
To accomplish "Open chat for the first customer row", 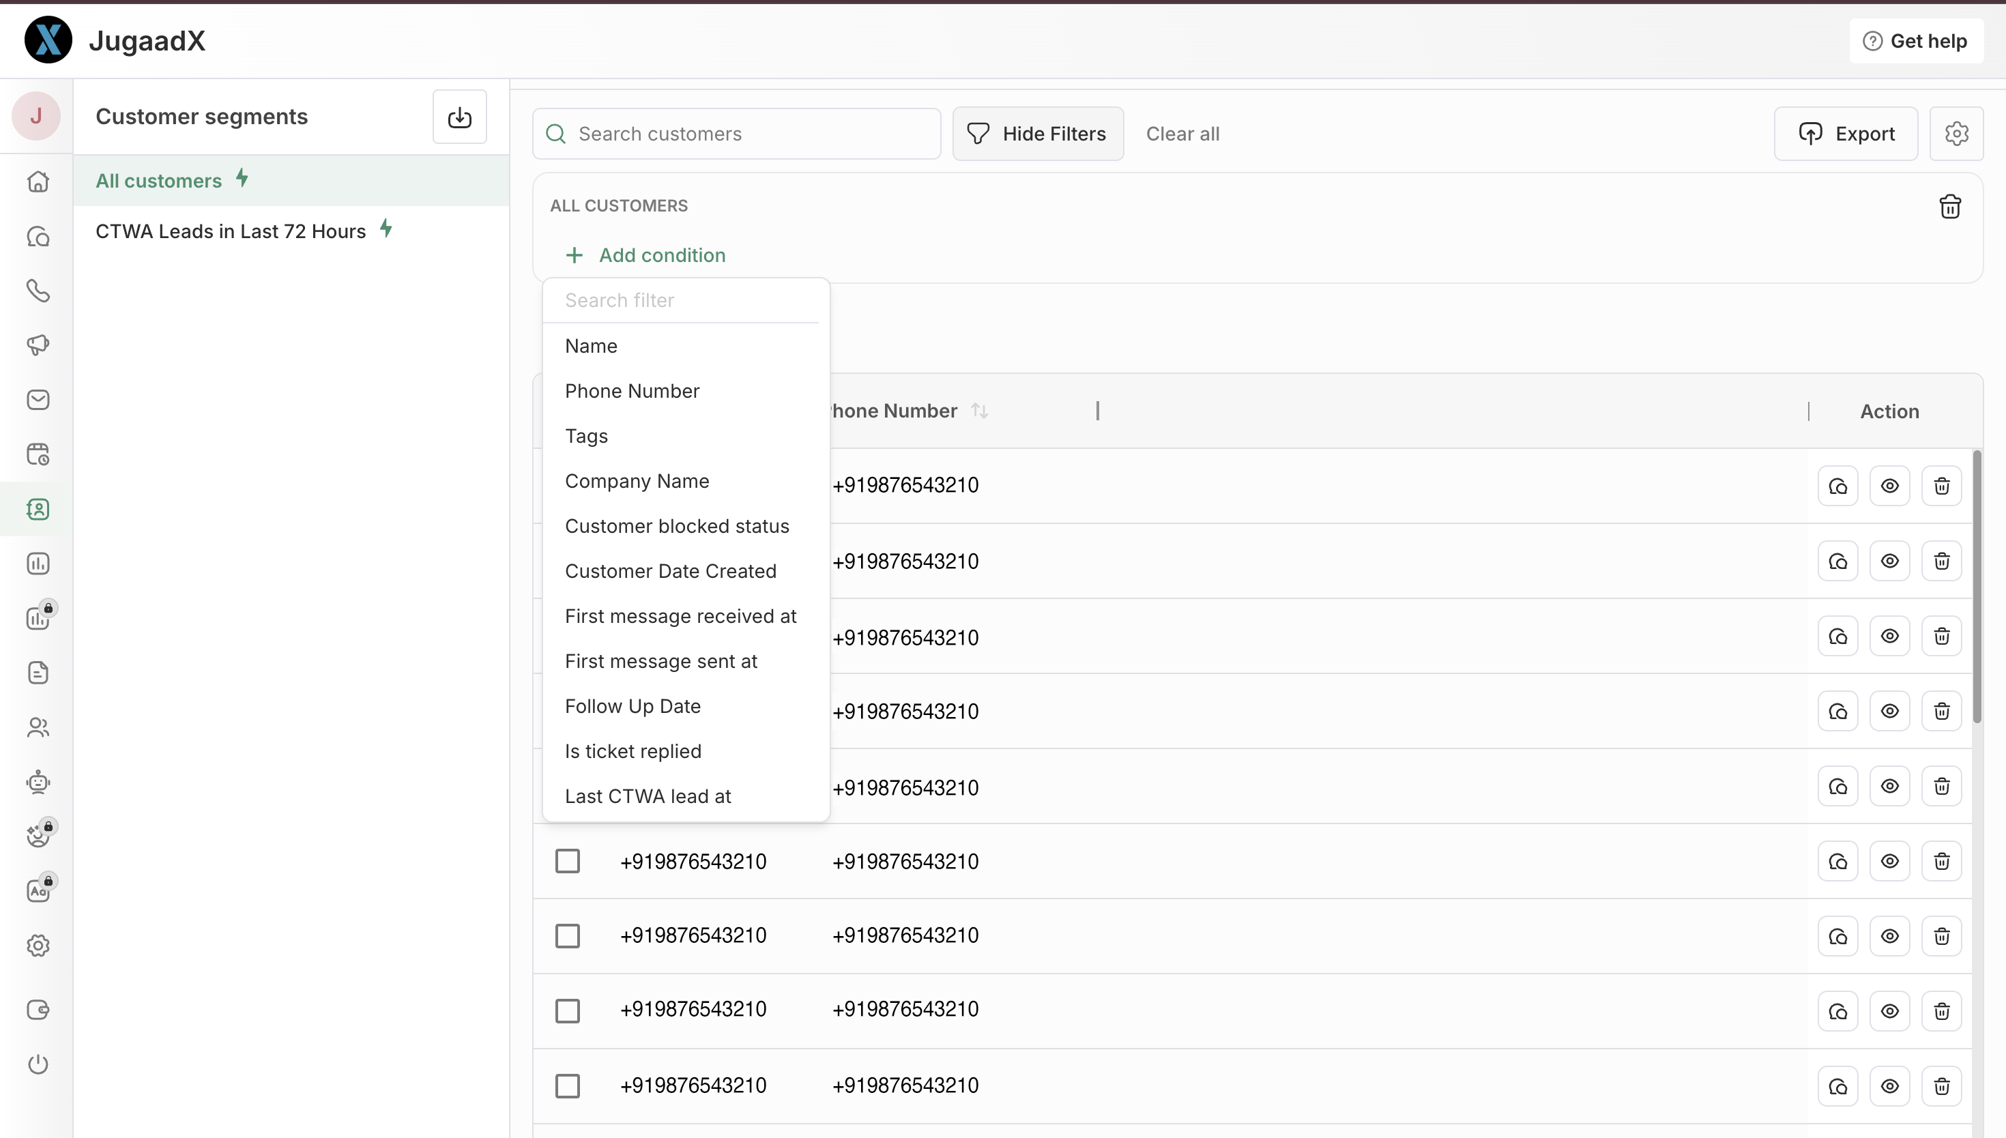I will point(1837,486).
